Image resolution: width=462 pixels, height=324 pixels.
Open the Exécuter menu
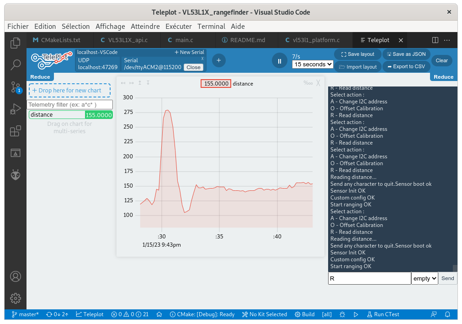(x=179, y=26)
